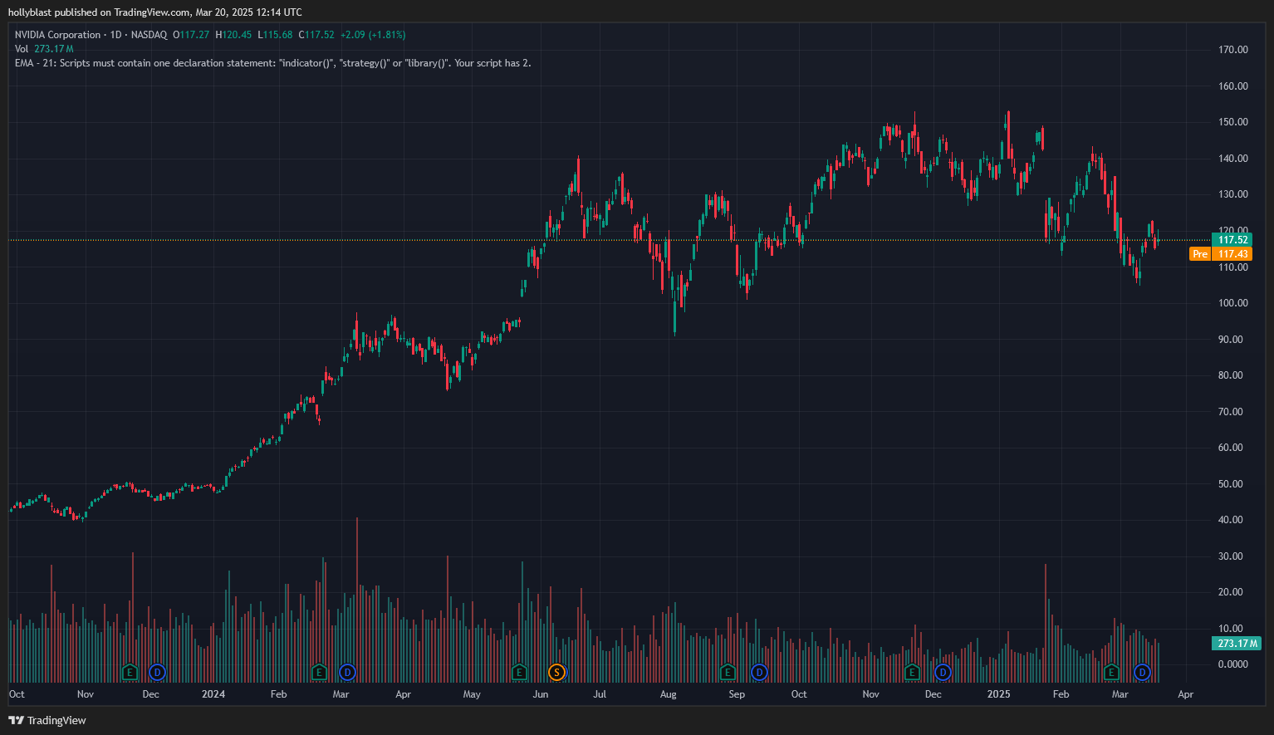Click the NVIDIA Corporation symbol title

click(x=57, y=35)
